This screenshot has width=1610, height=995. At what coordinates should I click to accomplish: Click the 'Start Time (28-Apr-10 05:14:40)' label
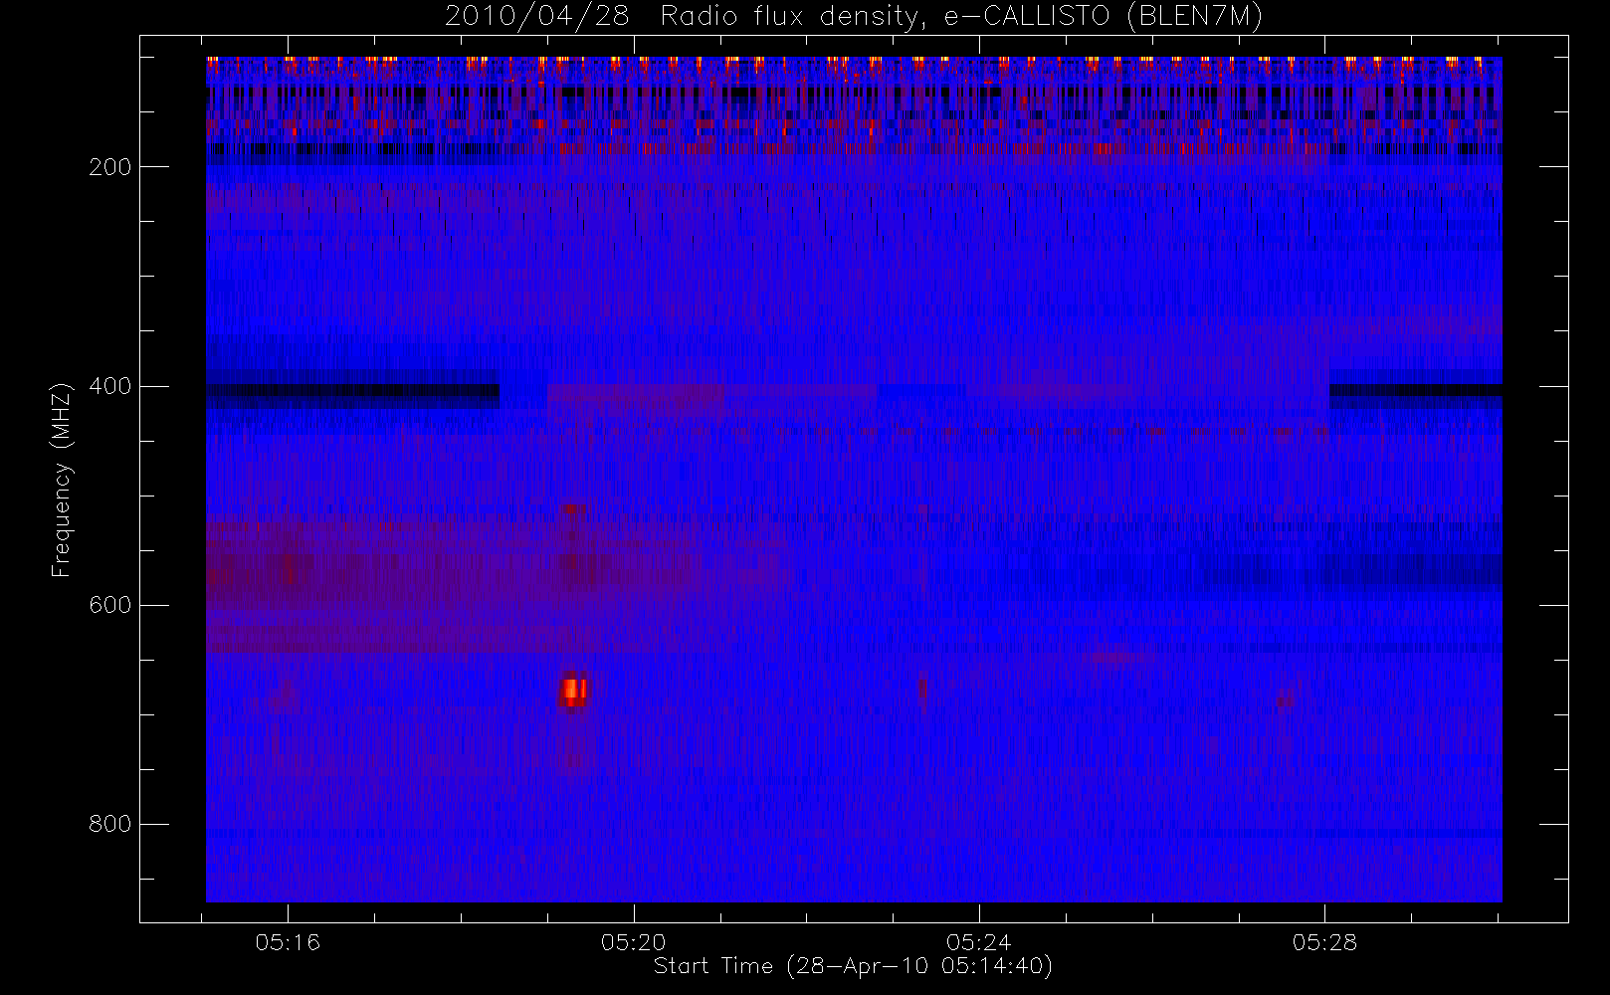tap(853, 966)
